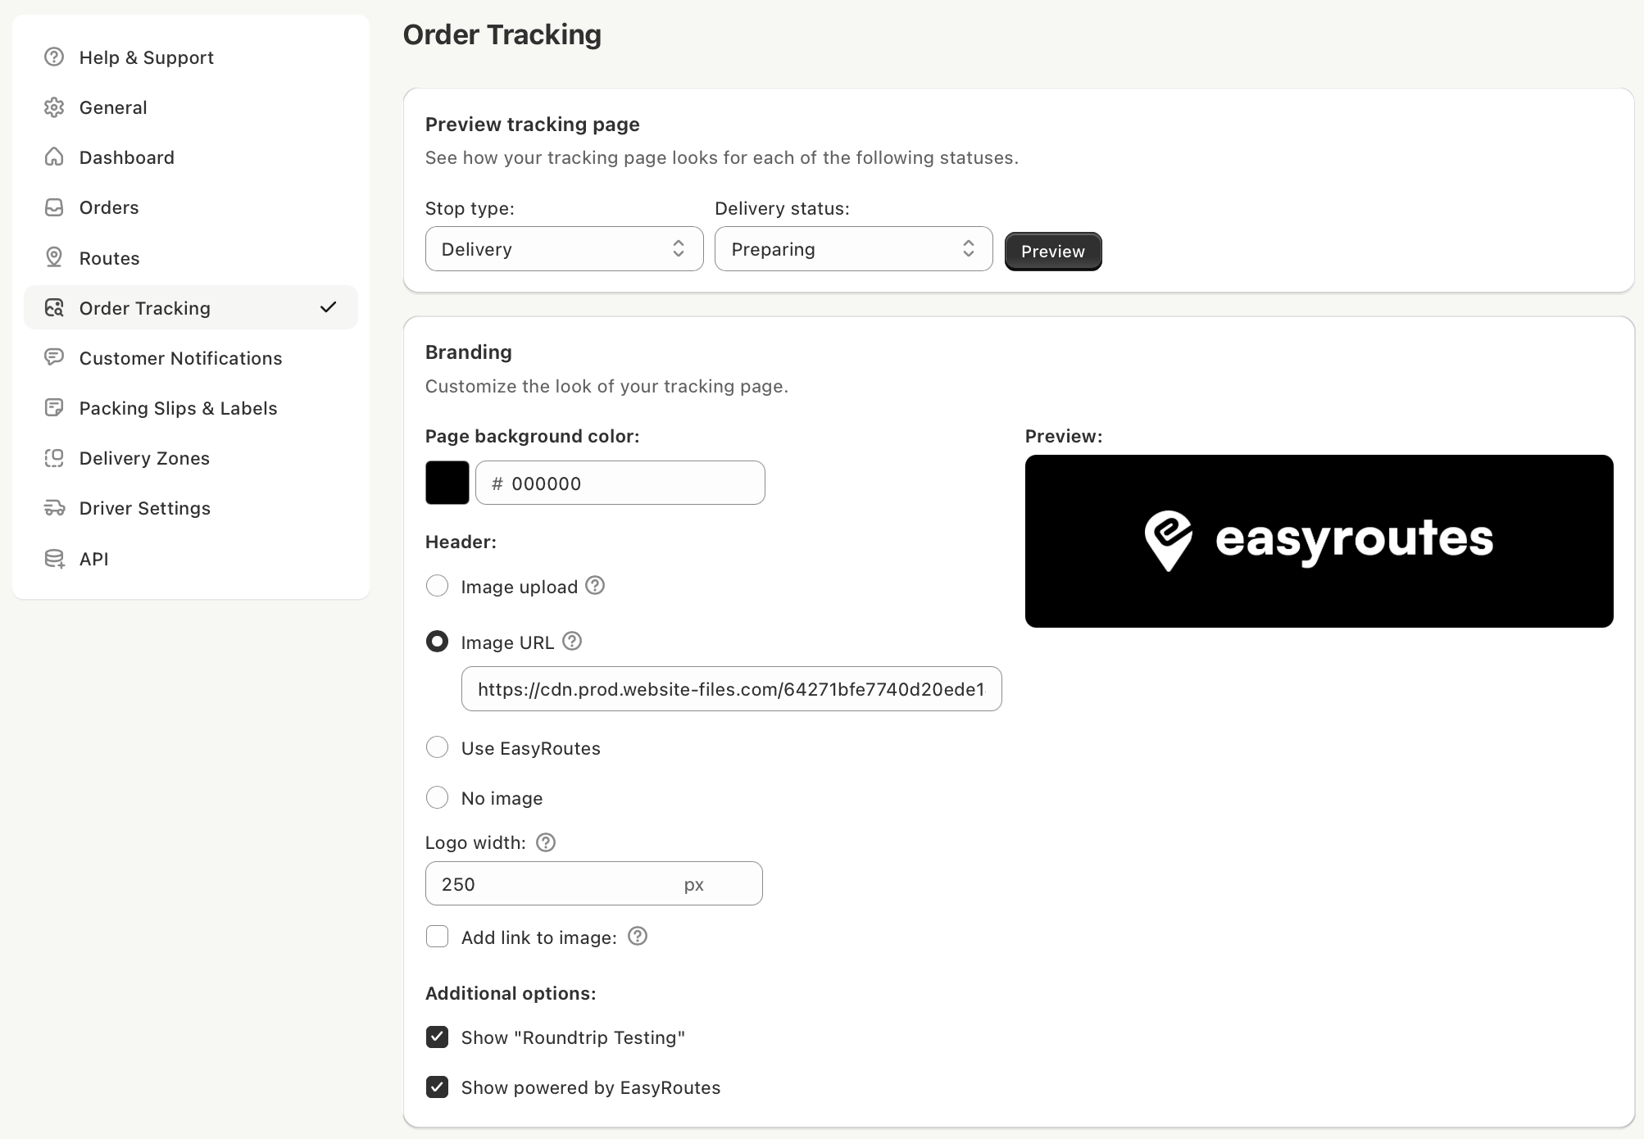Click the API database icon in sidebar
Screen dimensions: 1644x1139
coord(54,559)
